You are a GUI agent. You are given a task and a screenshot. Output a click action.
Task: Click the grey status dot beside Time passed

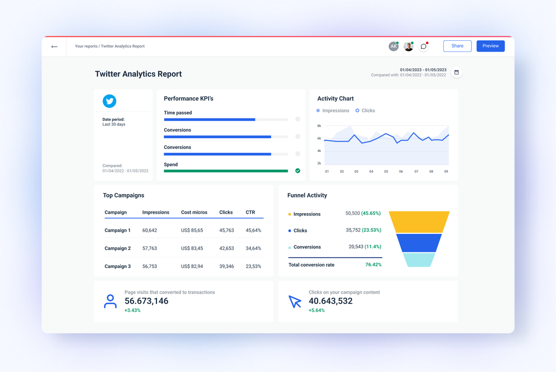[x=298, y=119]
